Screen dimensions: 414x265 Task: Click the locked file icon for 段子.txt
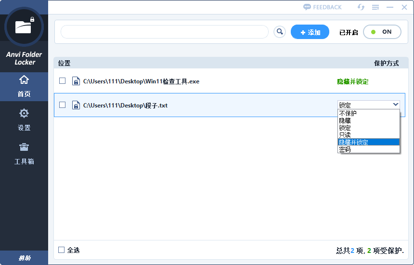click(x=76, y=105)
